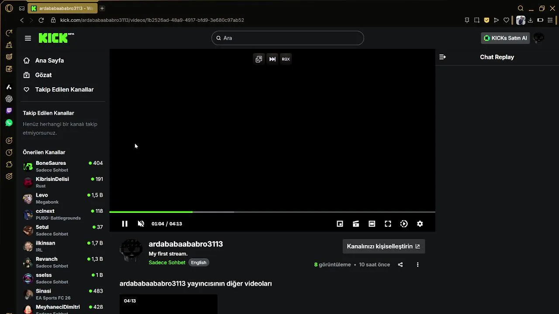Select the ardababaababro3113 browser tab
559x314 pixels.
(63, 8)
